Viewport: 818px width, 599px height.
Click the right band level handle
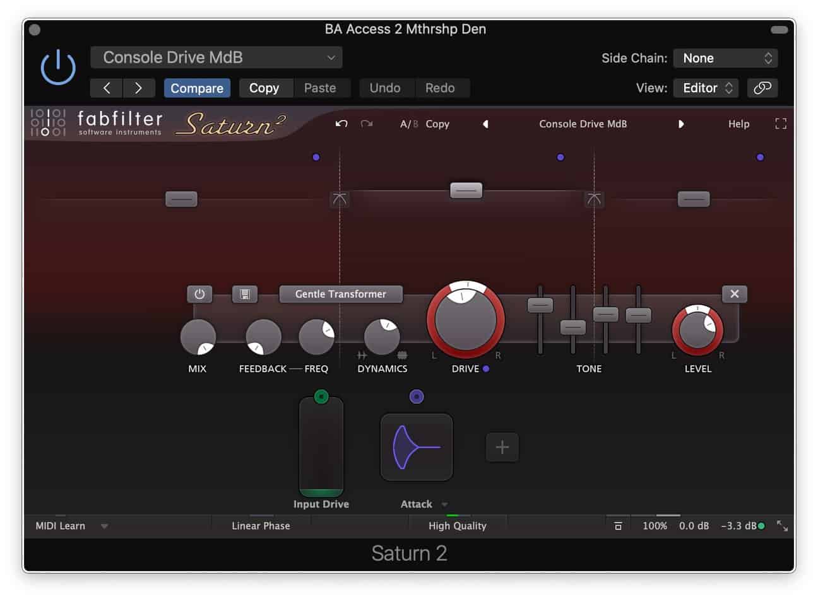[x=694, y=199]
